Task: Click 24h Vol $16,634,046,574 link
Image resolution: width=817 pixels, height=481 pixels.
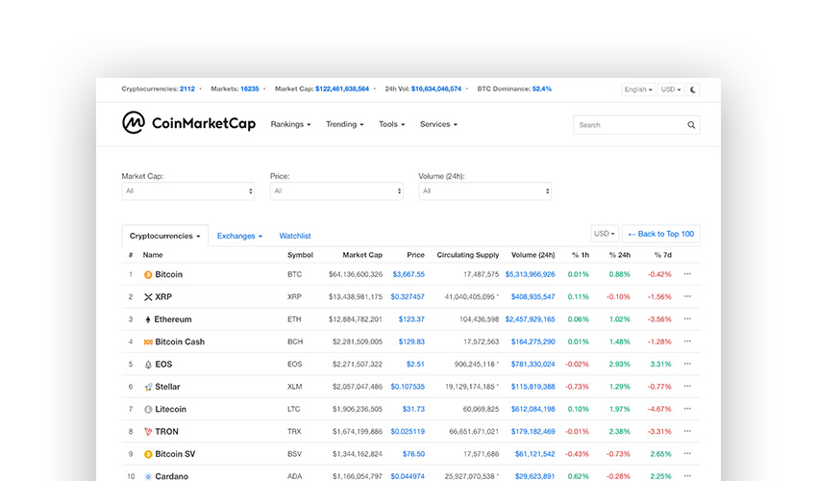Action: coord(436,89)
